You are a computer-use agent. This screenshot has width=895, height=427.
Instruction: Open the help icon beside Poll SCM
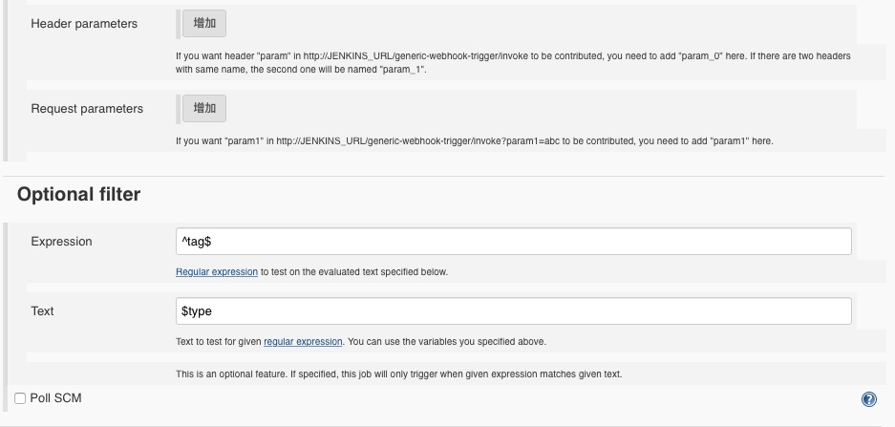[869, 399]
